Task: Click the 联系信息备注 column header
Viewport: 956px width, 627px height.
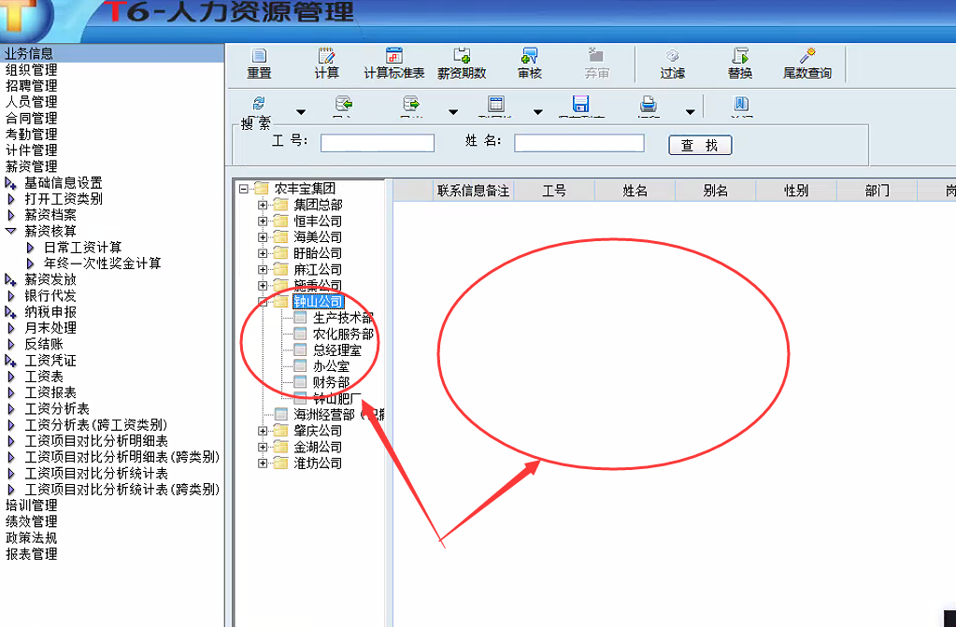Action: [473, 191]
